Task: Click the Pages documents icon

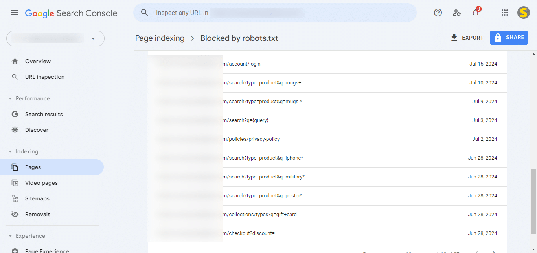Action: [15, 167]
